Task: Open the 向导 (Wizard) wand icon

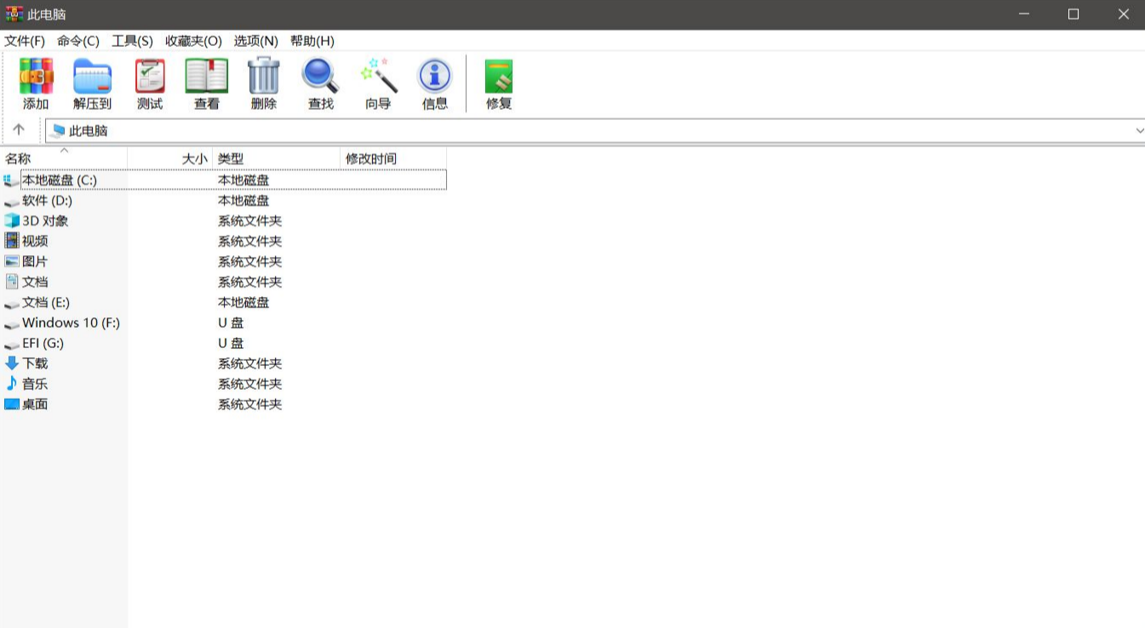Action: click(x=378, y=76)
